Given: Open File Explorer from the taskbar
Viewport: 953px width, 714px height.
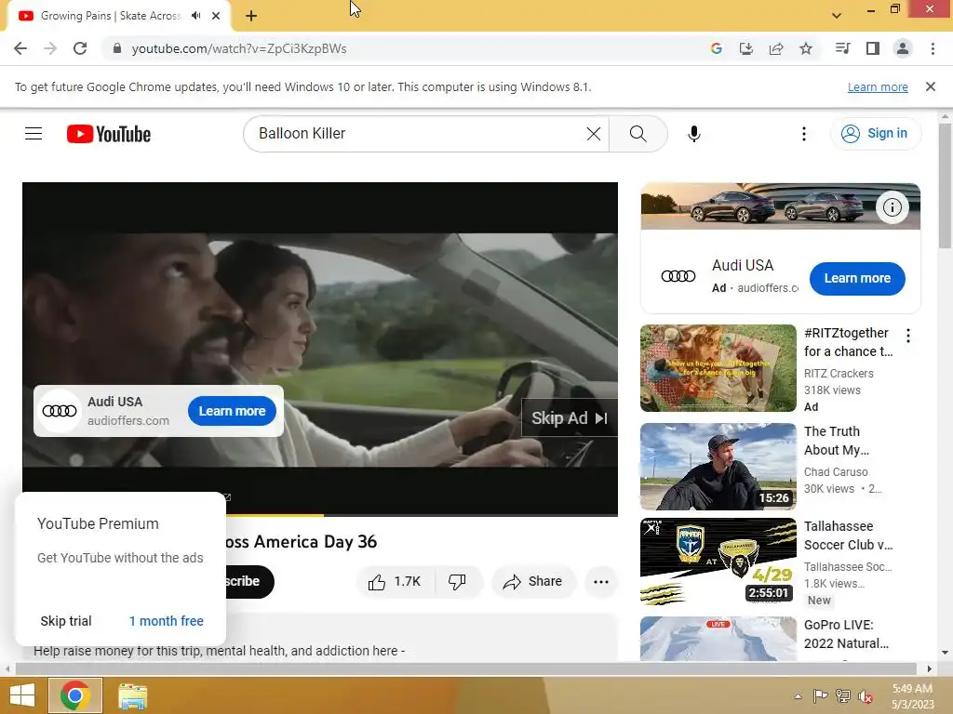Looking at the screenshot, I should pyautogui.click(x=132, y=695).
